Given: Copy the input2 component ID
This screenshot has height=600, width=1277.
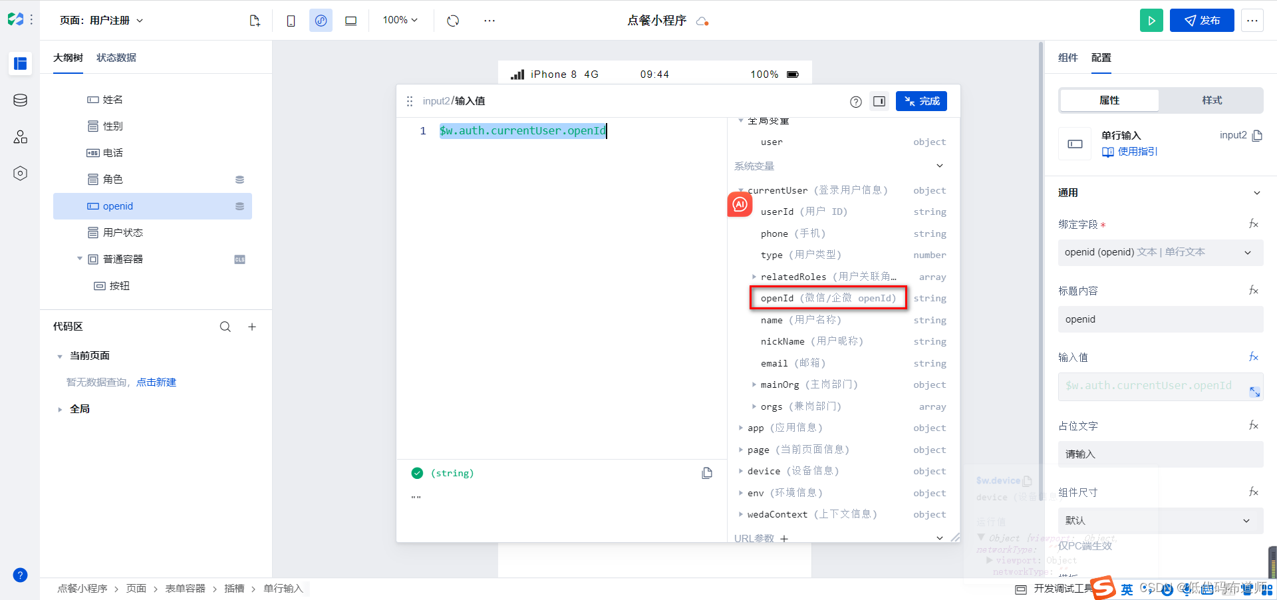Looking at the screenshot, I should point(1257,136).
